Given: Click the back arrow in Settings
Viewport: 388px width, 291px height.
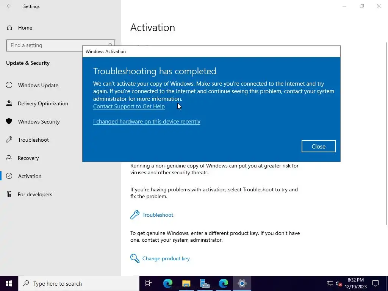Looking at the screenshot, I should 9,6.
